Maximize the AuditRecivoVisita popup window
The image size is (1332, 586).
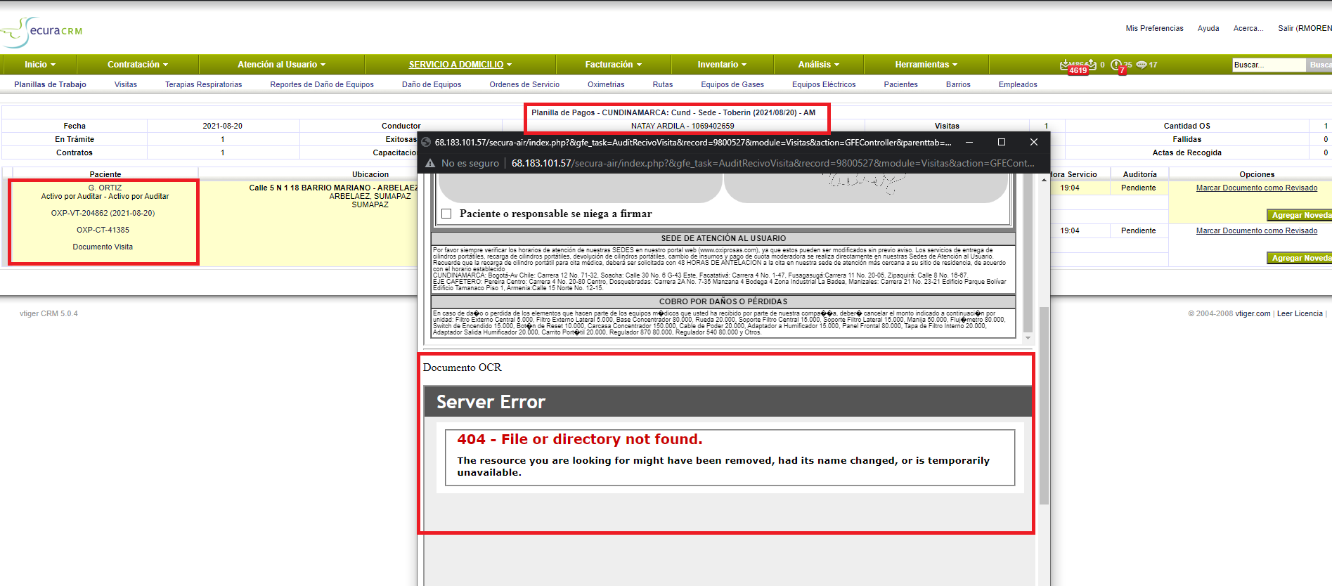(1002, 142)
